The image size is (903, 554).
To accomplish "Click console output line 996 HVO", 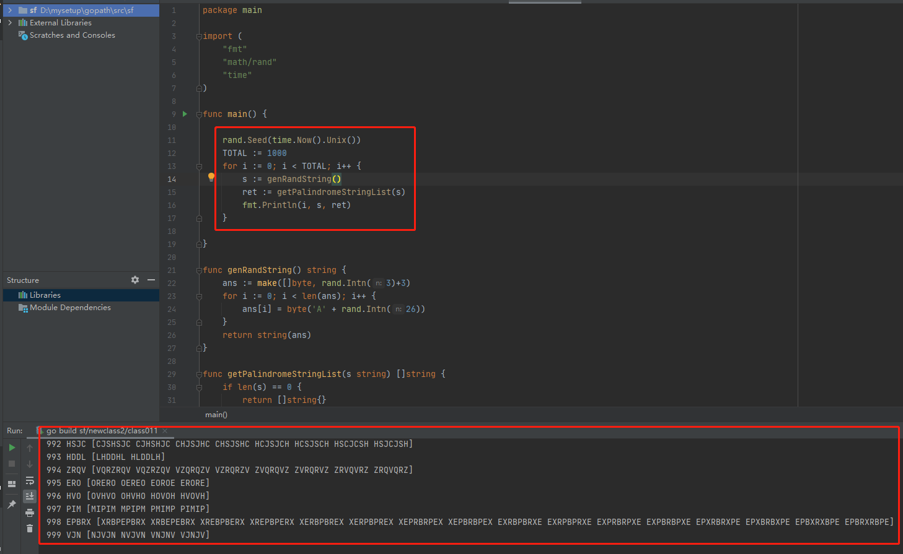I will 128,496.
